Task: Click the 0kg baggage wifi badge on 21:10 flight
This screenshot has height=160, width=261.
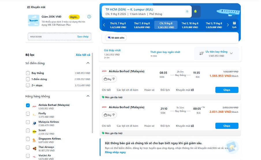Action: point(109,115)
